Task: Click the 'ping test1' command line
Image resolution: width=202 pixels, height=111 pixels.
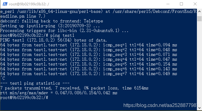Action: 37,35
